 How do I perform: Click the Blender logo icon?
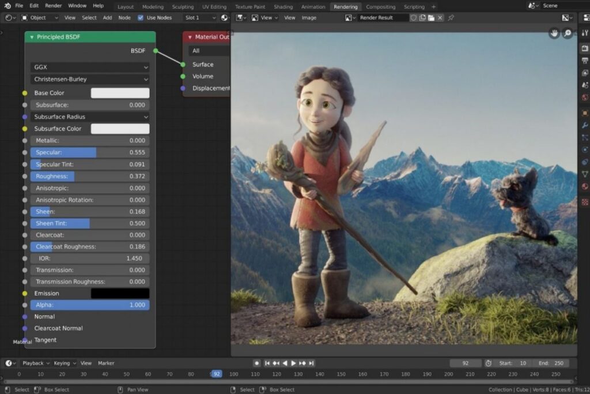tap(7, 6)
